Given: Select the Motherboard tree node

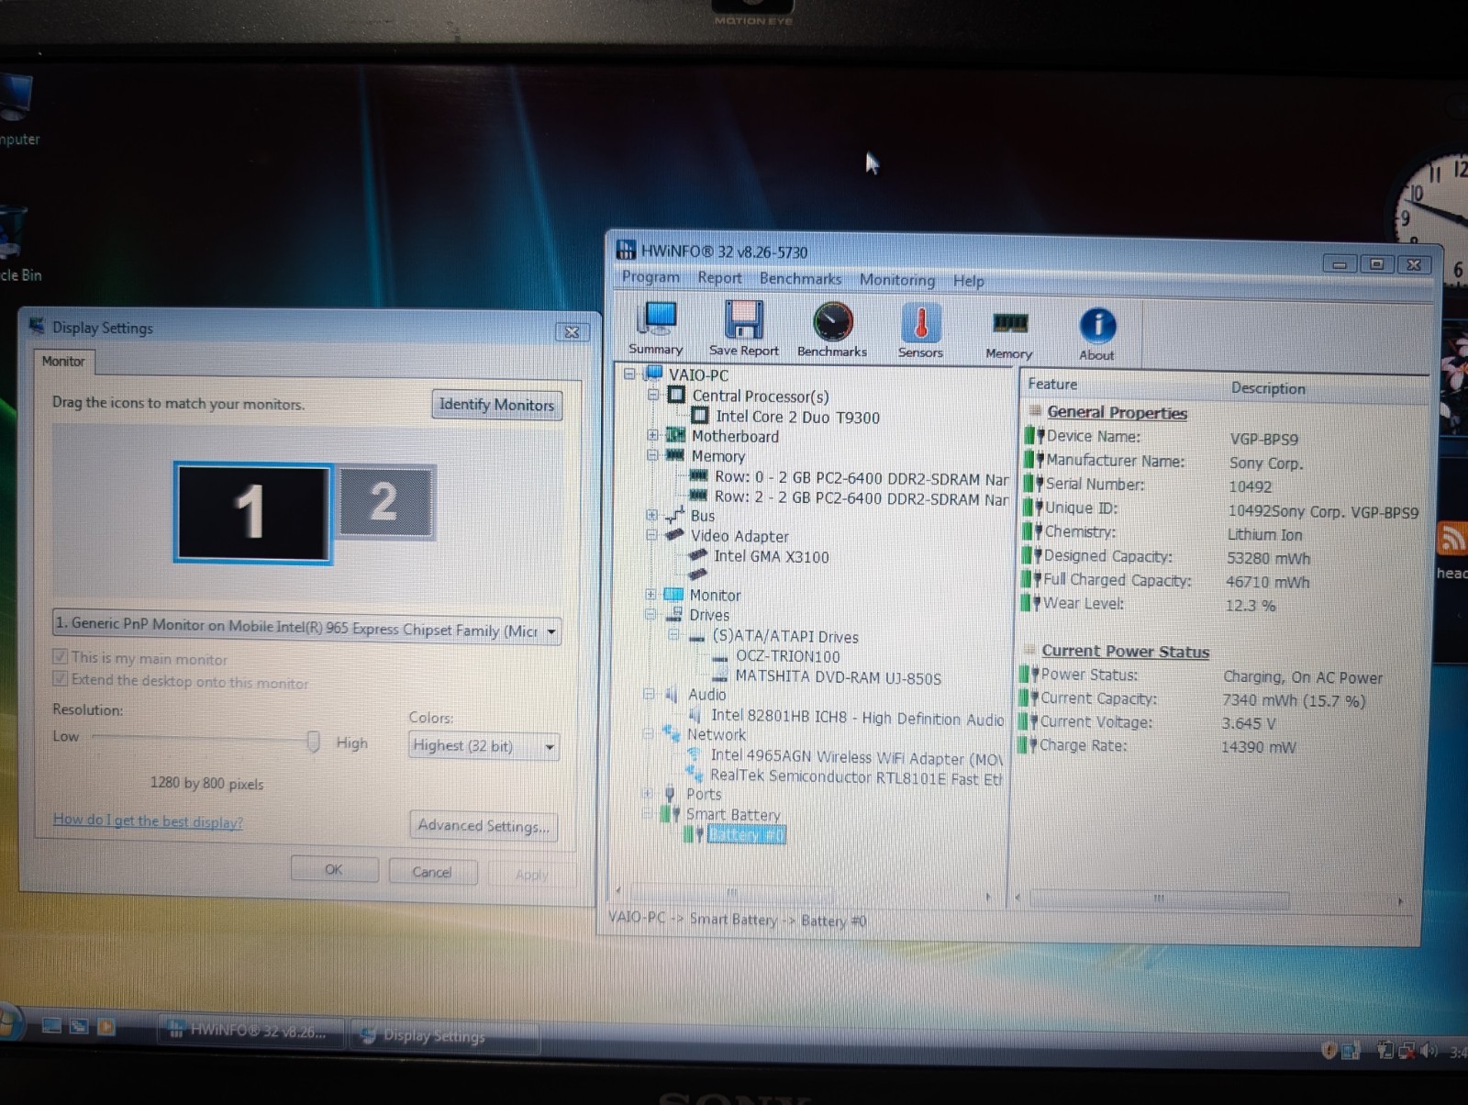Looking at the screenshot, I should point(735,437).
